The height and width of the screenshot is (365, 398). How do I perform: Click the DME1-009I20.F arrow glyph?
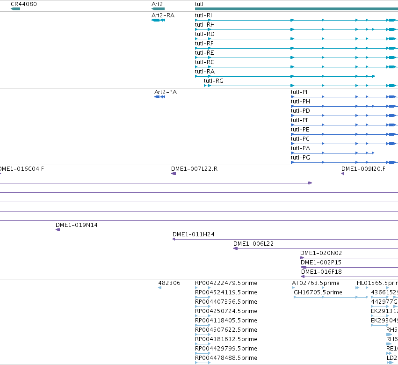click(343, 174)
